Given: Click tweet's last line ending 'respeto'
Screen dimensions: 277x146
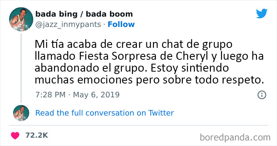Looking at the screenshot, I should (149, 80).
